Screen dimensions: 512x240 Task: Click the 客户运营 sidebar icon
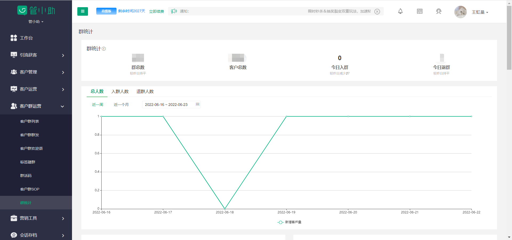coord(14,89)
